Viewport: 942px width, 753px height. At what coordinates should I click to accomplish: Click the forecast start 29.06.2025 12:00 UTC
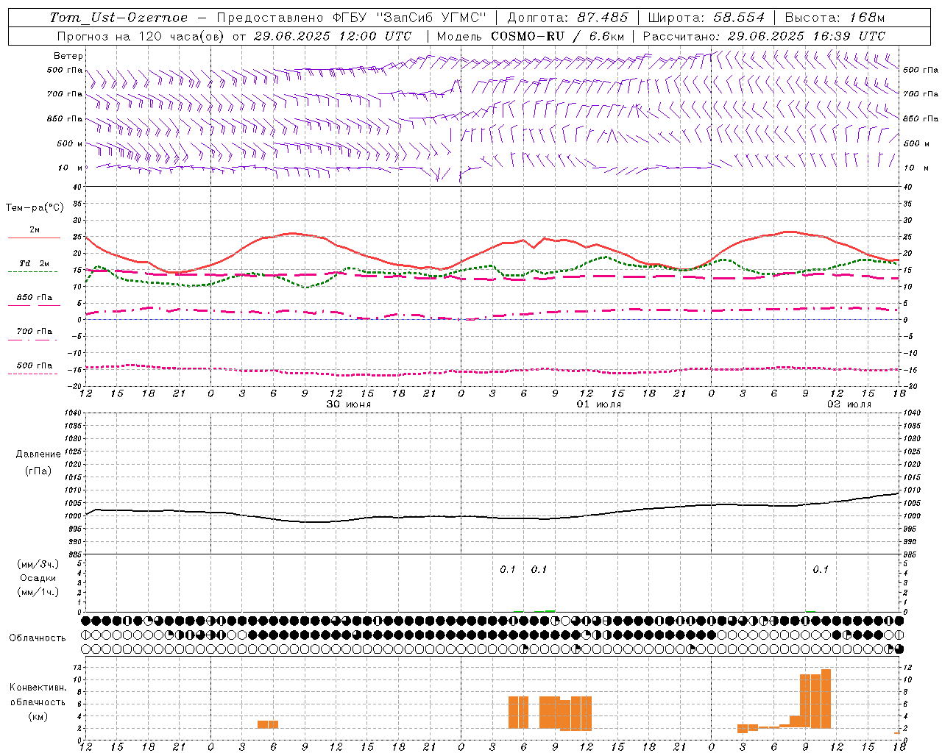click(x=332, y=36)
